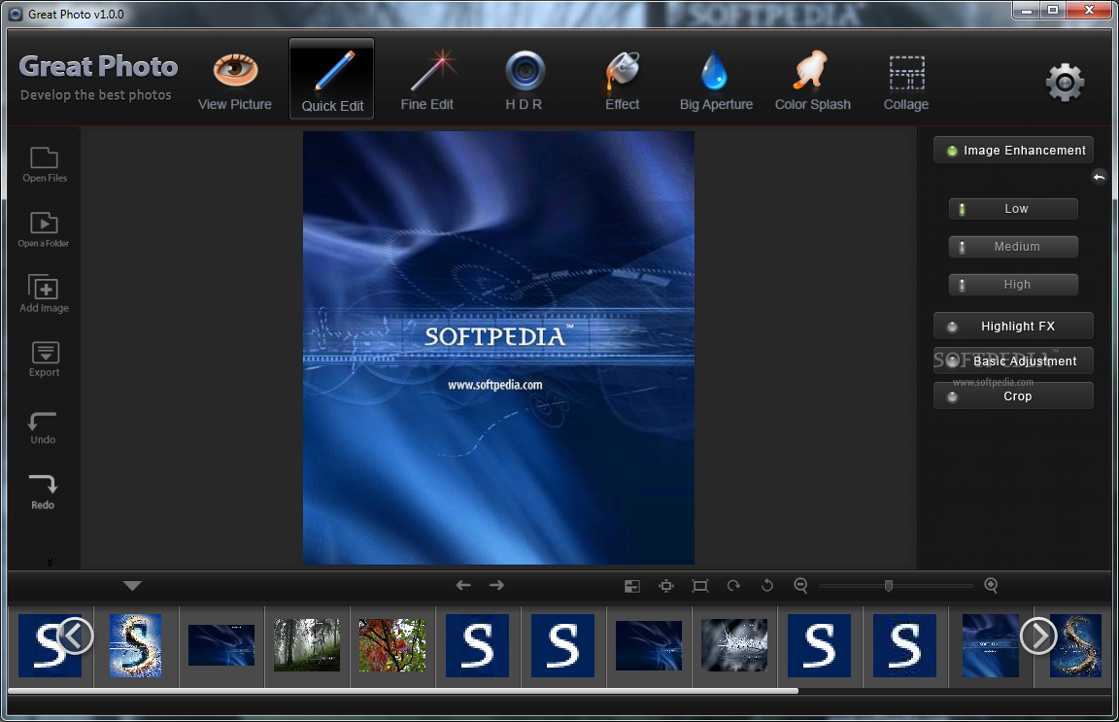Click the Great Photo logo title

(98, 66)
